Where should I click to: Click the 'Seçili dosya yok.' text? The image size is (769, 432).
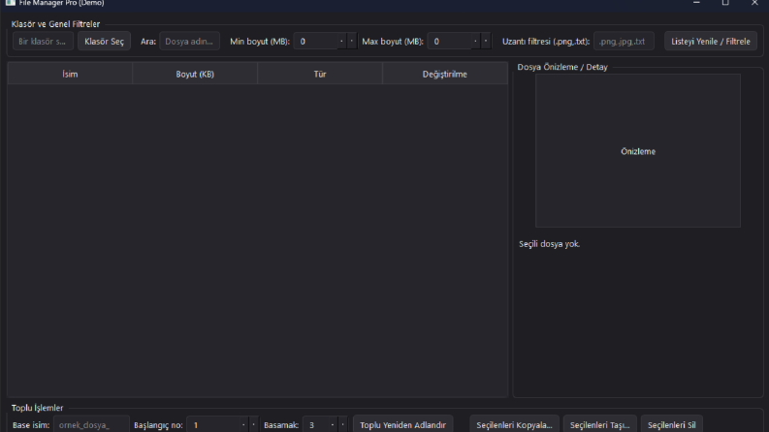549,243
